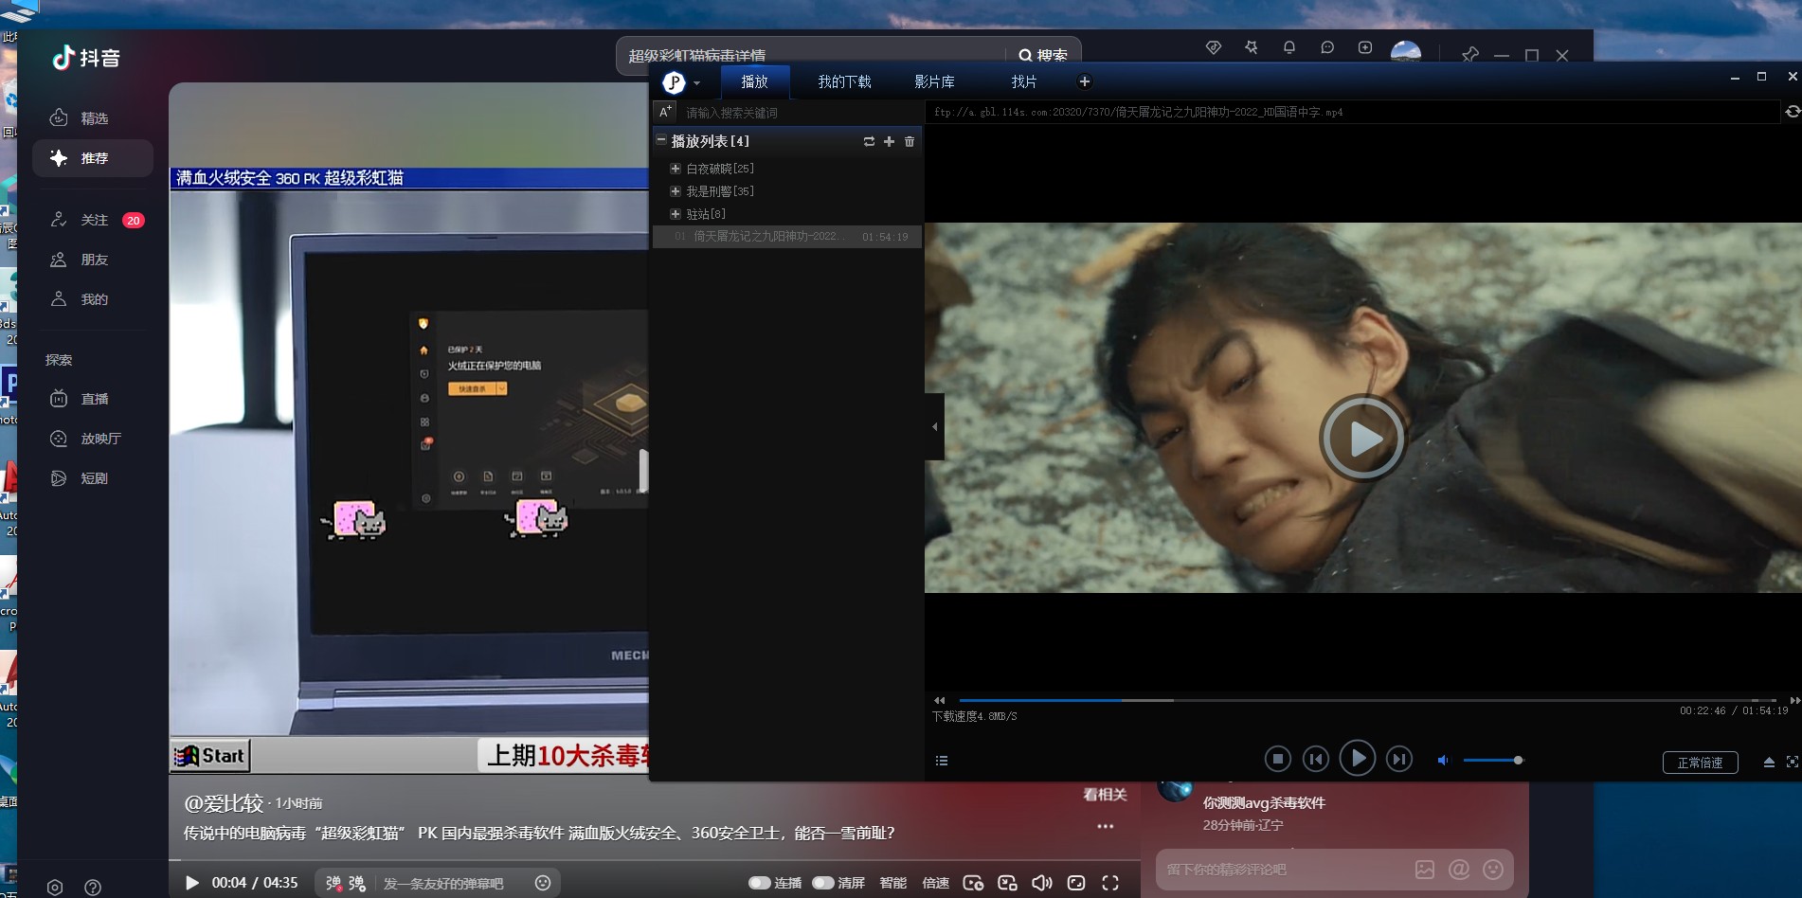Collapse playlist panel side arrow
The image size is (1802, 898).
pyautogui.click(x=935, y=426)
